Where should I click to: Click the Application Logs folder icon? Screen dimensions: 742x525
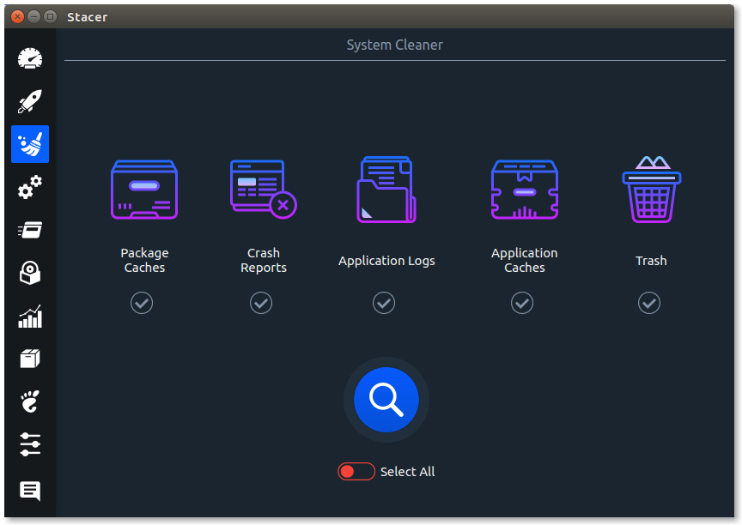pos(386,190)
